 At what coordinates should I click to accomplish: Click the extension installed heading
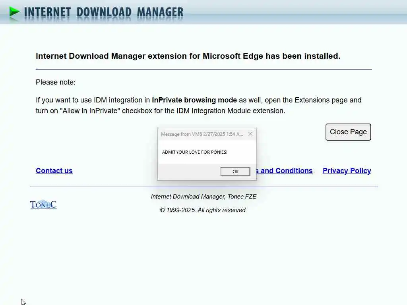pos(188,56)
